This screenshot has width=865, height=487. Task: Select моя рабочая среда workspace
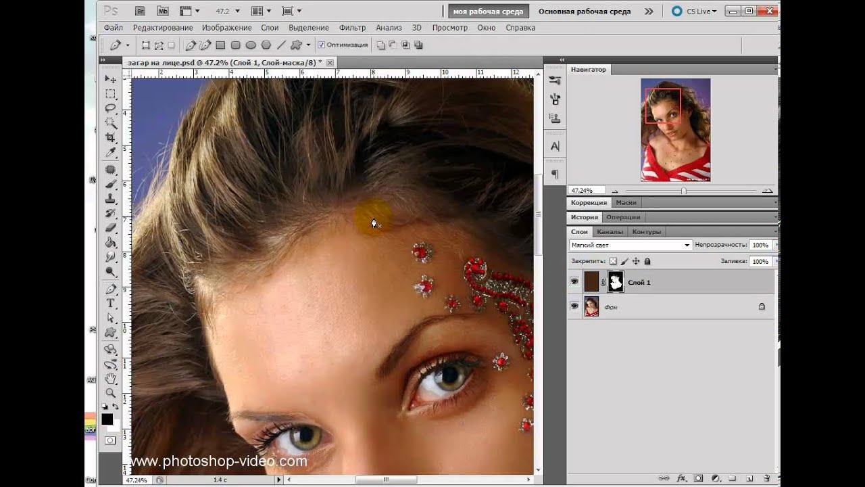tap(489, 11)
